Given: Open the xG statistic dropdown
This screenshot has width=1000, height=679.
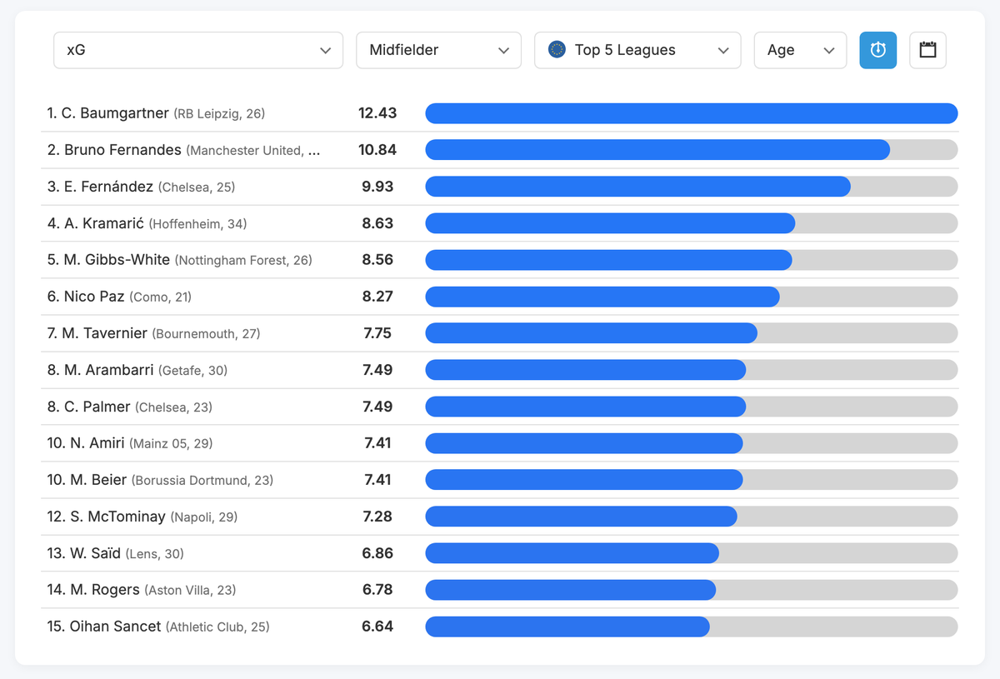Looking at the screenshot, I should pos(198,50).
